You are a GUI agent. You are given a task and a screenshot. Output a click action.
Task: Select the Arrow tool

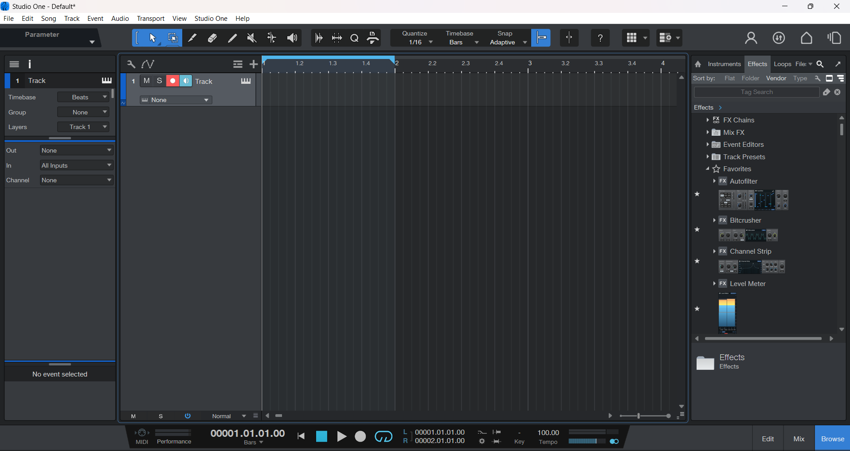(x=153, y=38)
